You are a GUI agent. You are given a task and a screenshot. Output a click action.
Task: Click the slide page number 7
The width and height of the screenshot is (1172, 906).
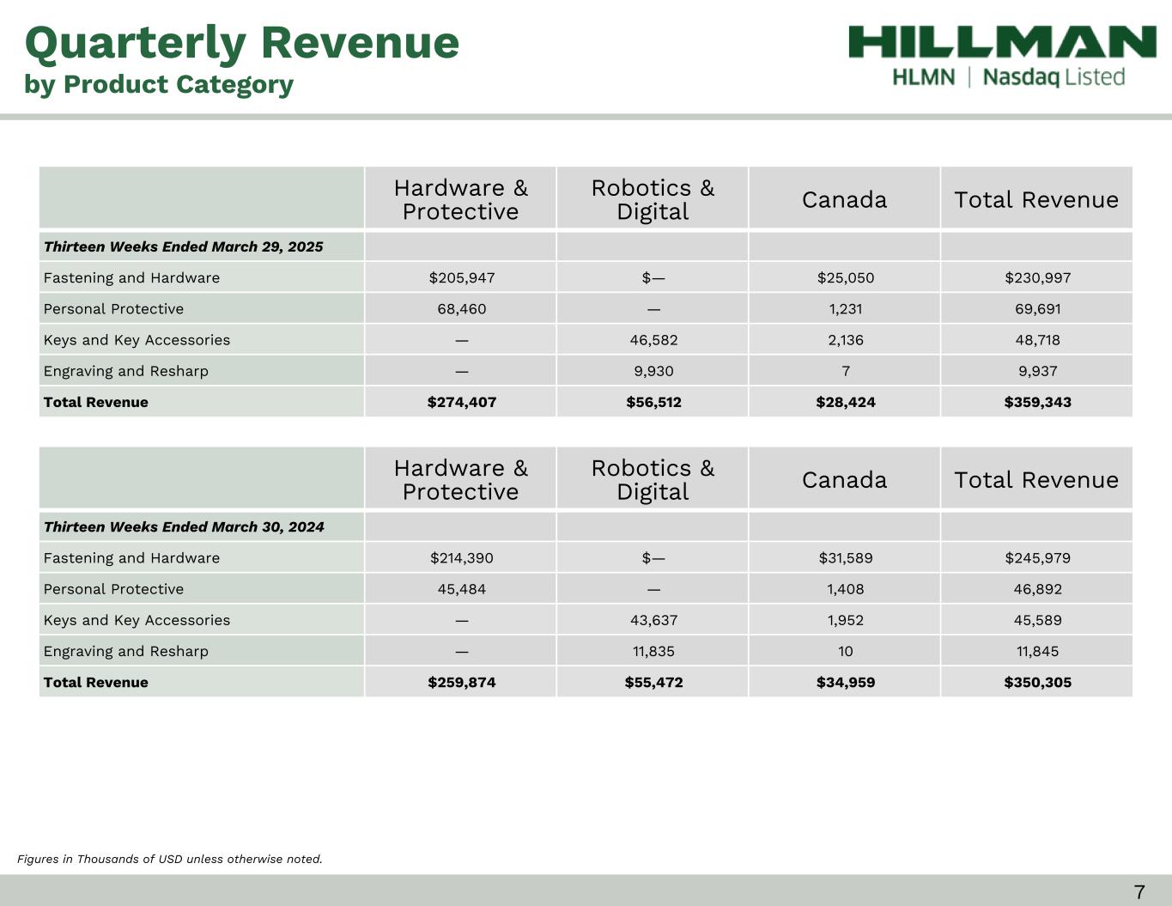1139,891
